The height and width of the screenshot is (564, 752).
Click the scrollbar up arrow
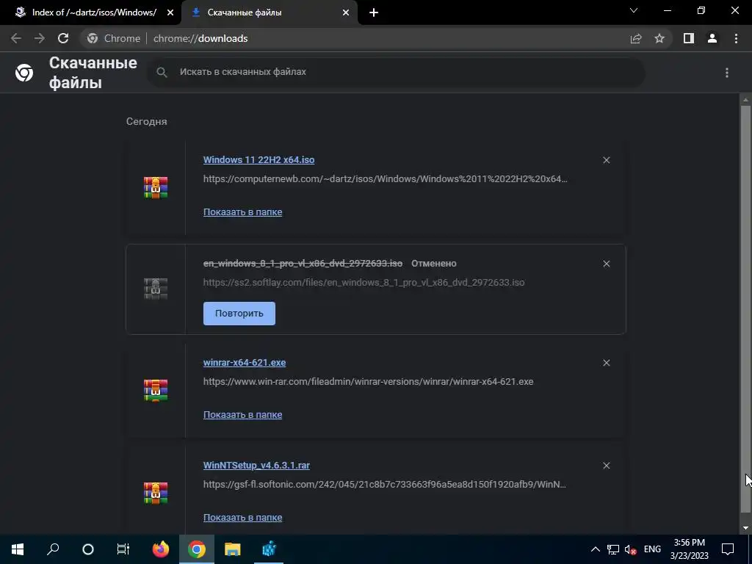pyautogui.click(x=745, y=99)
